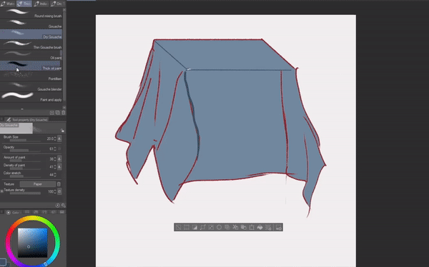The image size is (429, 267).
Task: Click the New tone icon in the launcher
Action: [268, 227]
